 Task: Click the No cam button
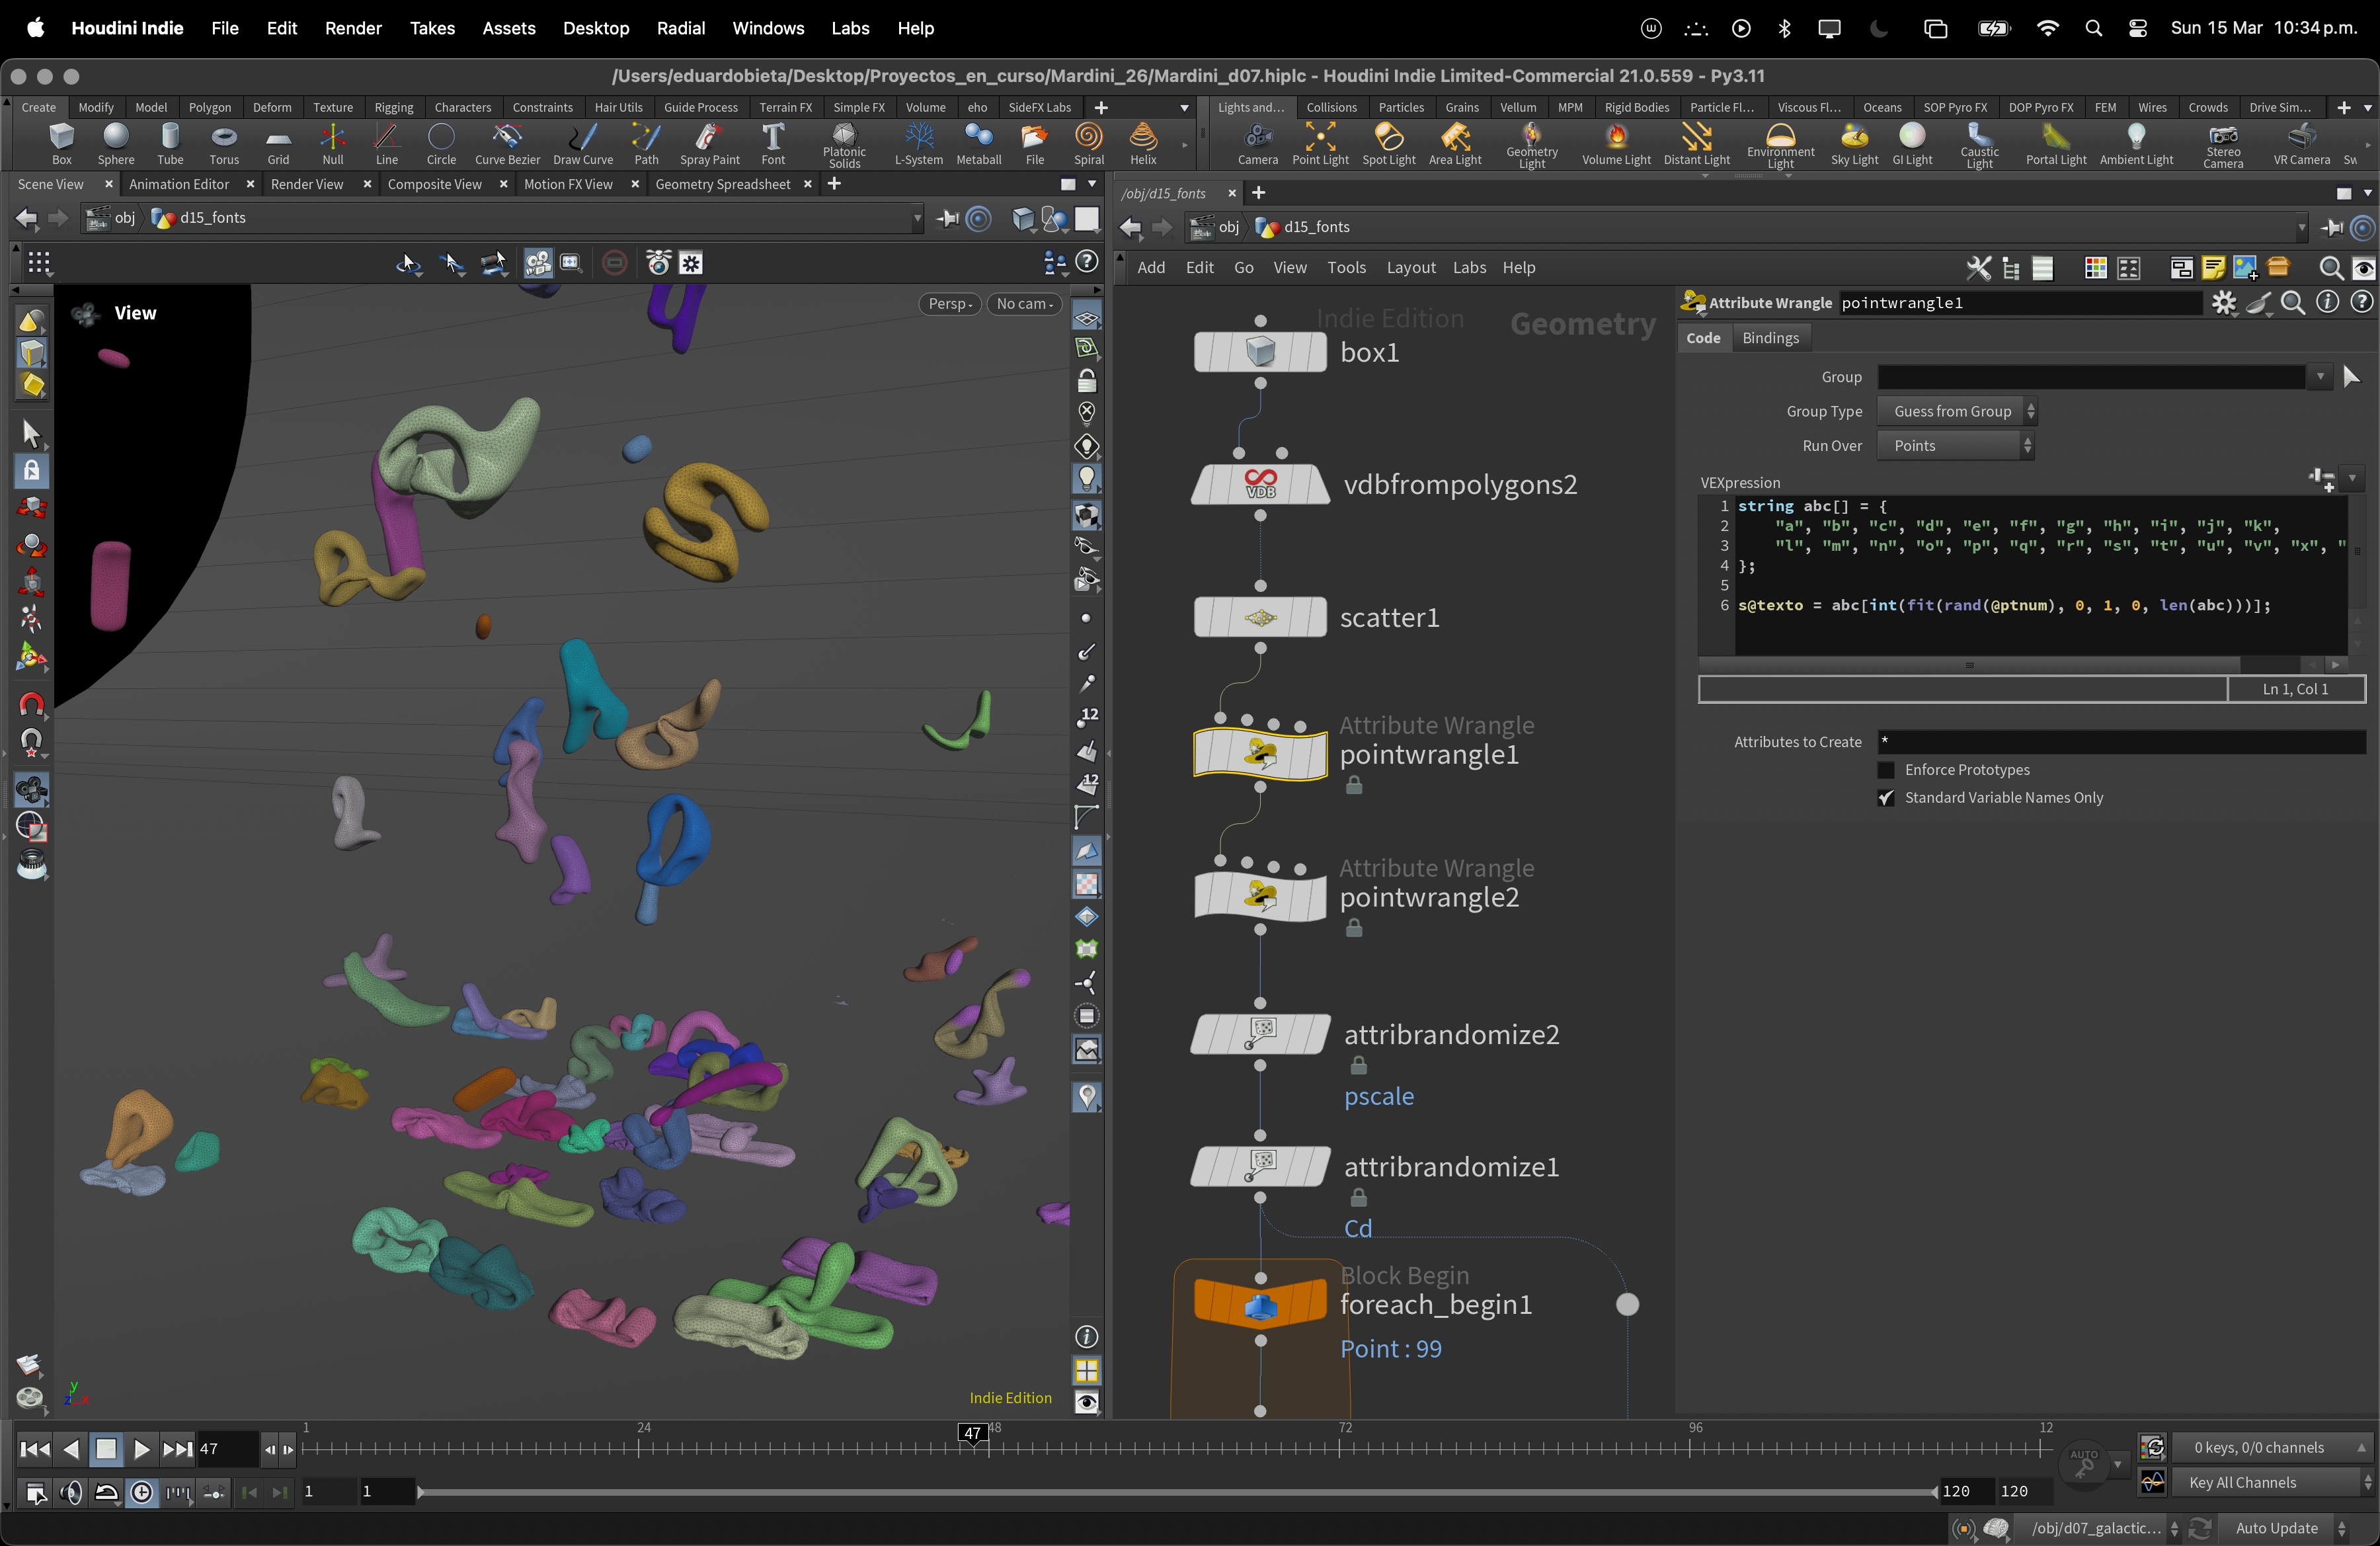[1024, 304]
